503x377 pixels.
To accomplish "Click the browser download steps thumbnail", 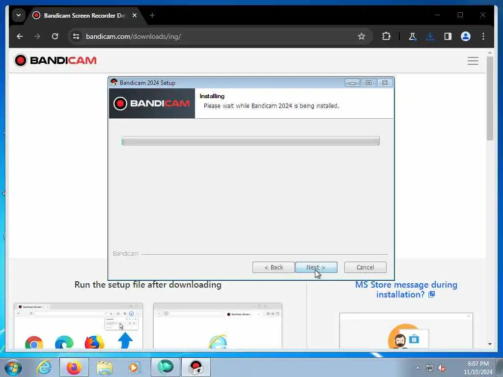I will pos(78,326).
